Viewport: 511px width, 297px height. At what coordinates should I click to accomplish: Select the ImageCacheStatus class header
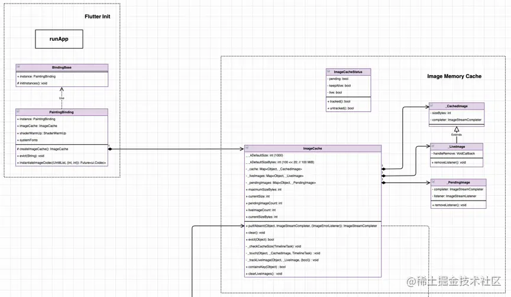(x=348, y=72)
